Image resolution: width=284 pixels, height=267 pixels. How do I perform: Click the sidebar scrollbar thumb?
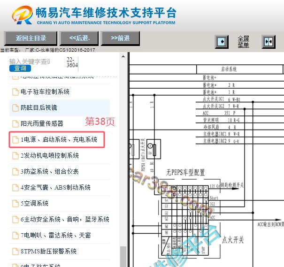point(123,257)
